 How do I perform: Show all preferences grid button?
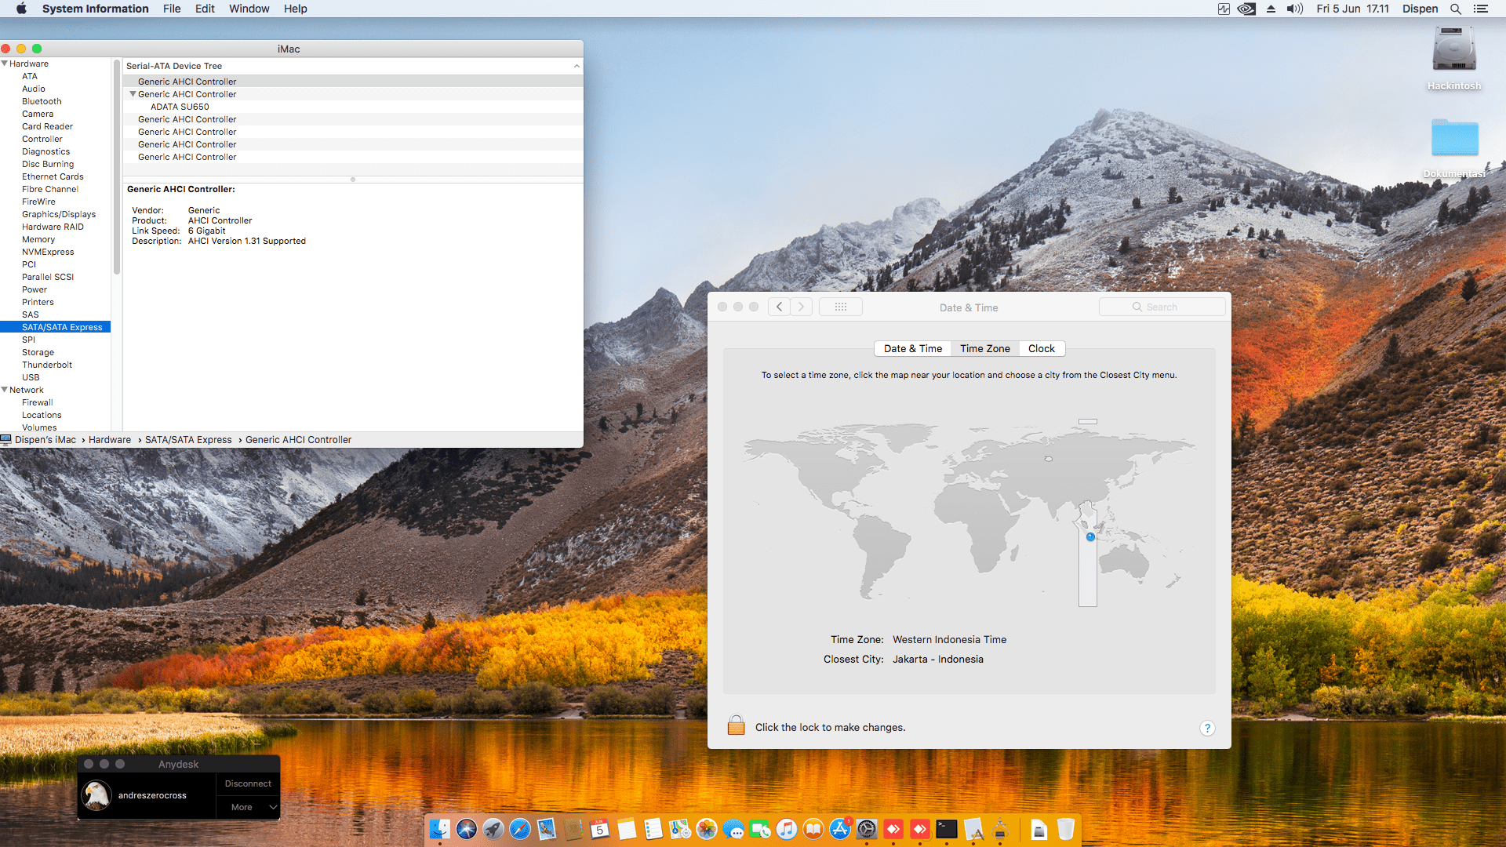point(840,307)
